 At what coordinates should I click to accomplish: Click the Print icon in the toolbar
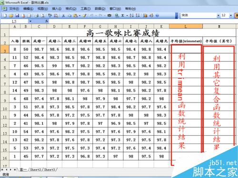(37, 16)
